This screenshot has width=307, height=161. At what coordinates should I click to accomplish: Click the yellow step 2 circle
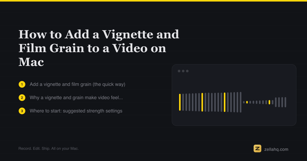pyautogui.click(x=22, y=98)
